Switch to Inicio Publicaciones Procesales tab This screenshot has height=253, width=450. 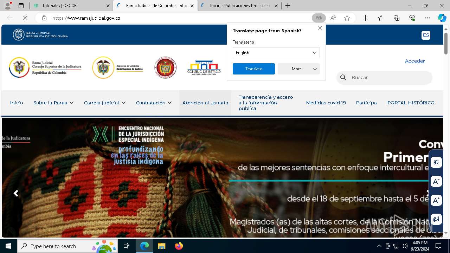coord(239,6)
